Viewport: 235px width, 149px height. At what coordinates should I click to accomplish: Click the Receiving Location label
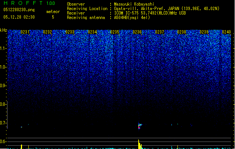[x=87, y=9]
